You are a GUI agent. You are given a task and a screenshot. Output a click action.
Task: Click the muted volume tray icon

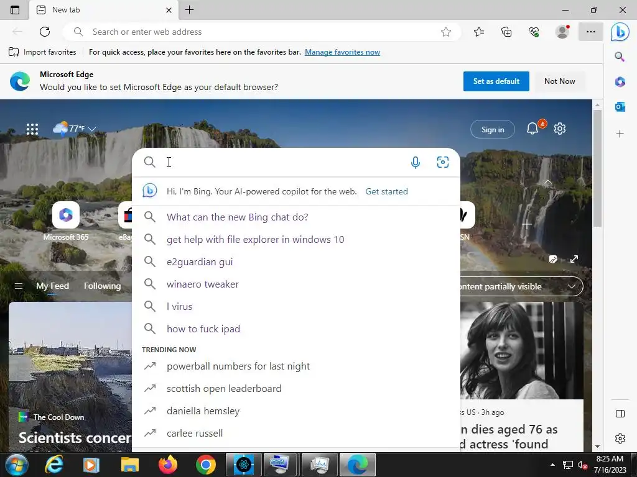tap(582, 465)
